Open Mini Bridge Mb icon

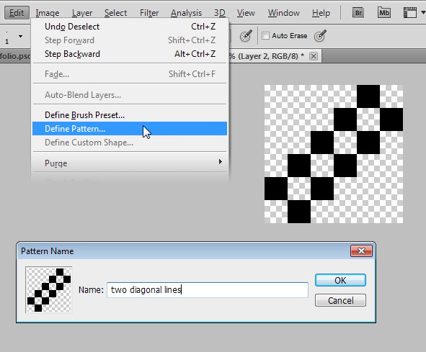(x=384, y=12)
